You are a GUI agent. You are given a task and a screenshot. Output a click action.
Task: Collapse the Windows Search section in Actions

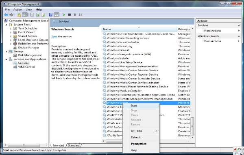239,36
